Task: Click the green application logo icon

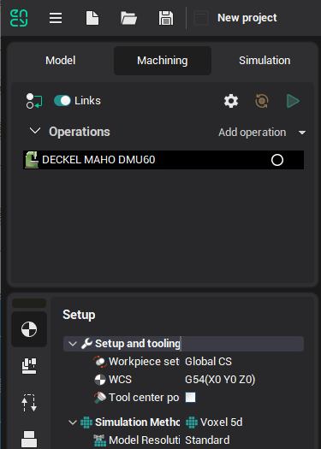Action: pyautogui.click(x=19, y=18)
